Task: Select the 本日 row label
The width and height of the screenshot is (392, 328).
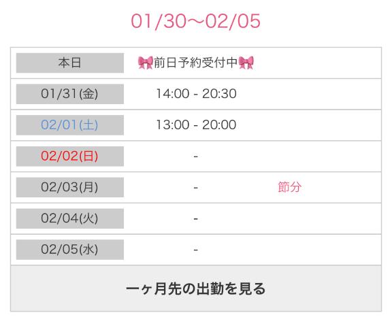Action: 70,63
